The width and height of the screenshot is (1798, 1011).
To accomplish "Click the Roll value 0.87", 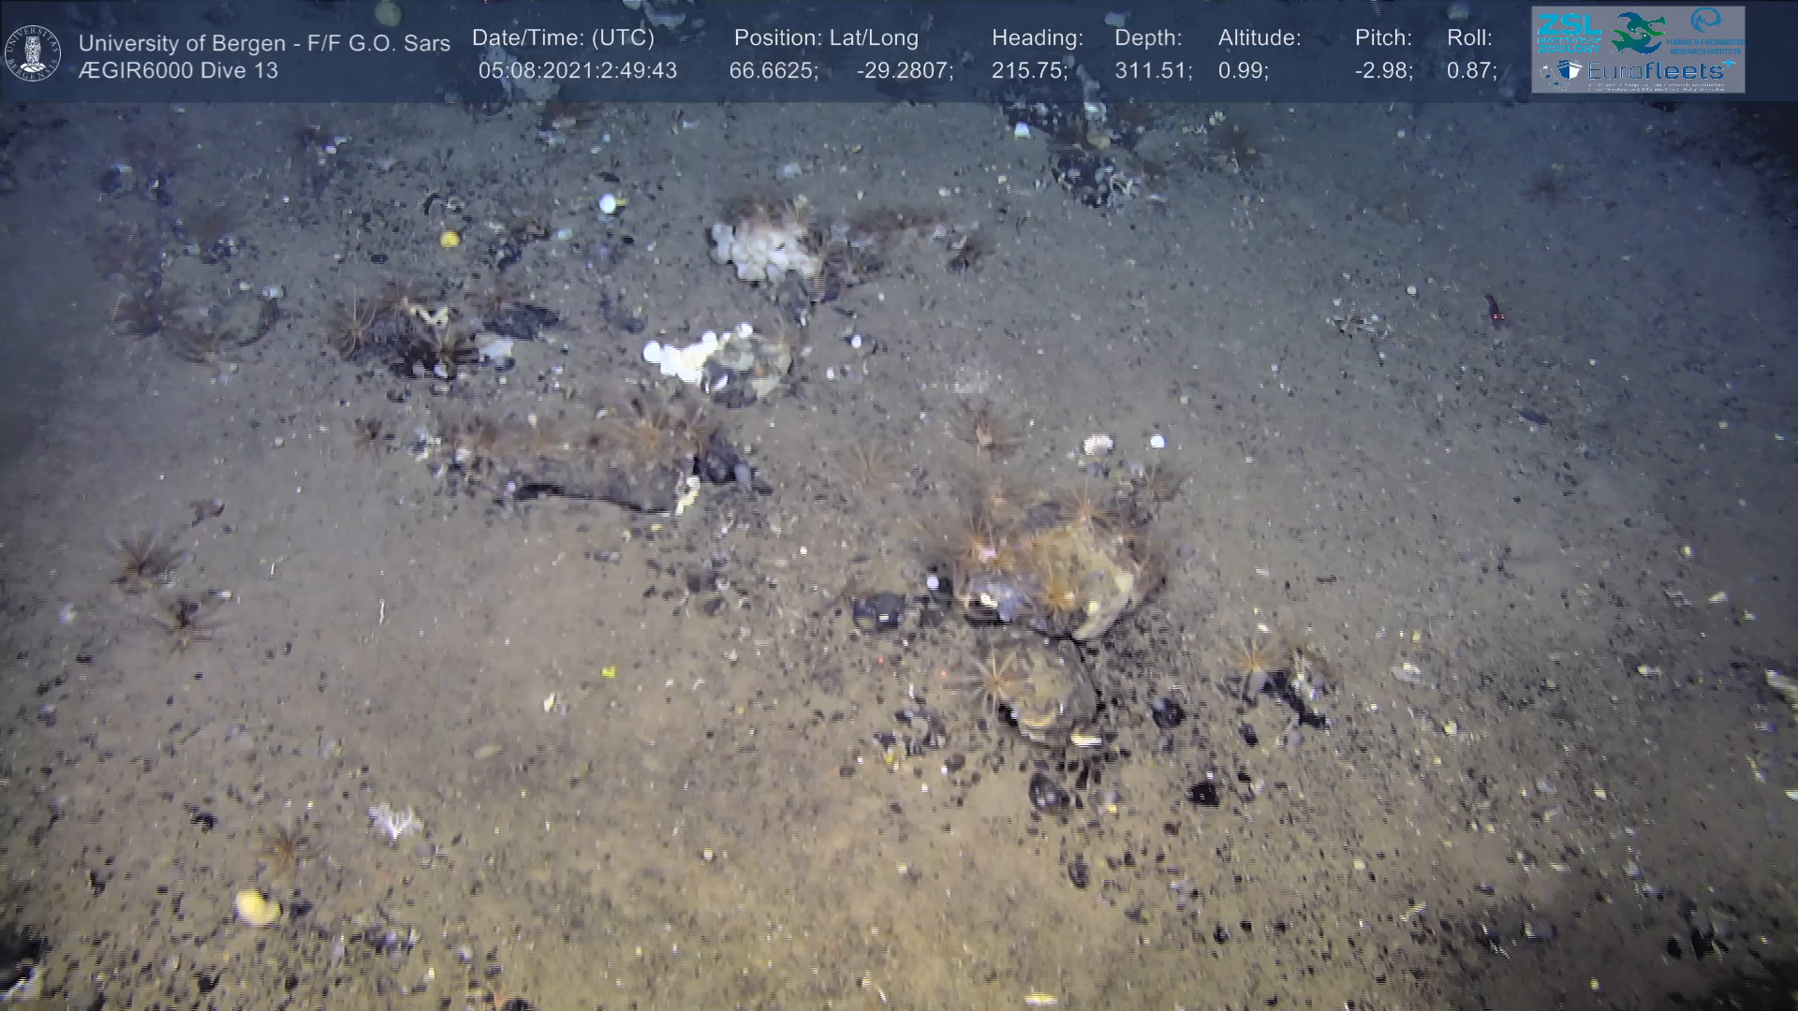I will [x=1471, y=70].
